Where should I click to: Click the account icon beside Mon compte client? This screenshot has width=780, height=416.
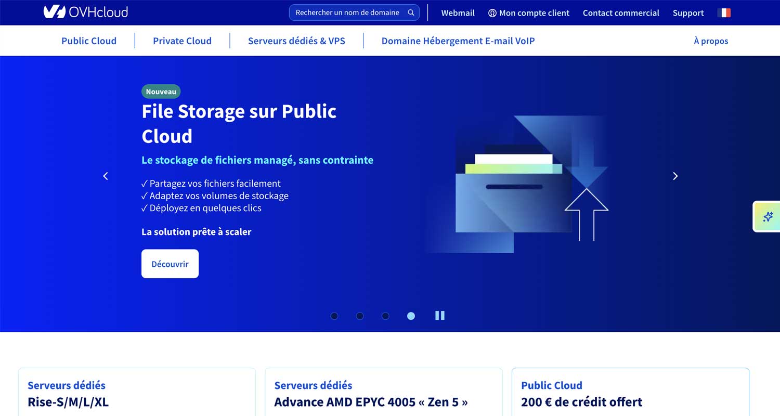(x=492, y=13)
